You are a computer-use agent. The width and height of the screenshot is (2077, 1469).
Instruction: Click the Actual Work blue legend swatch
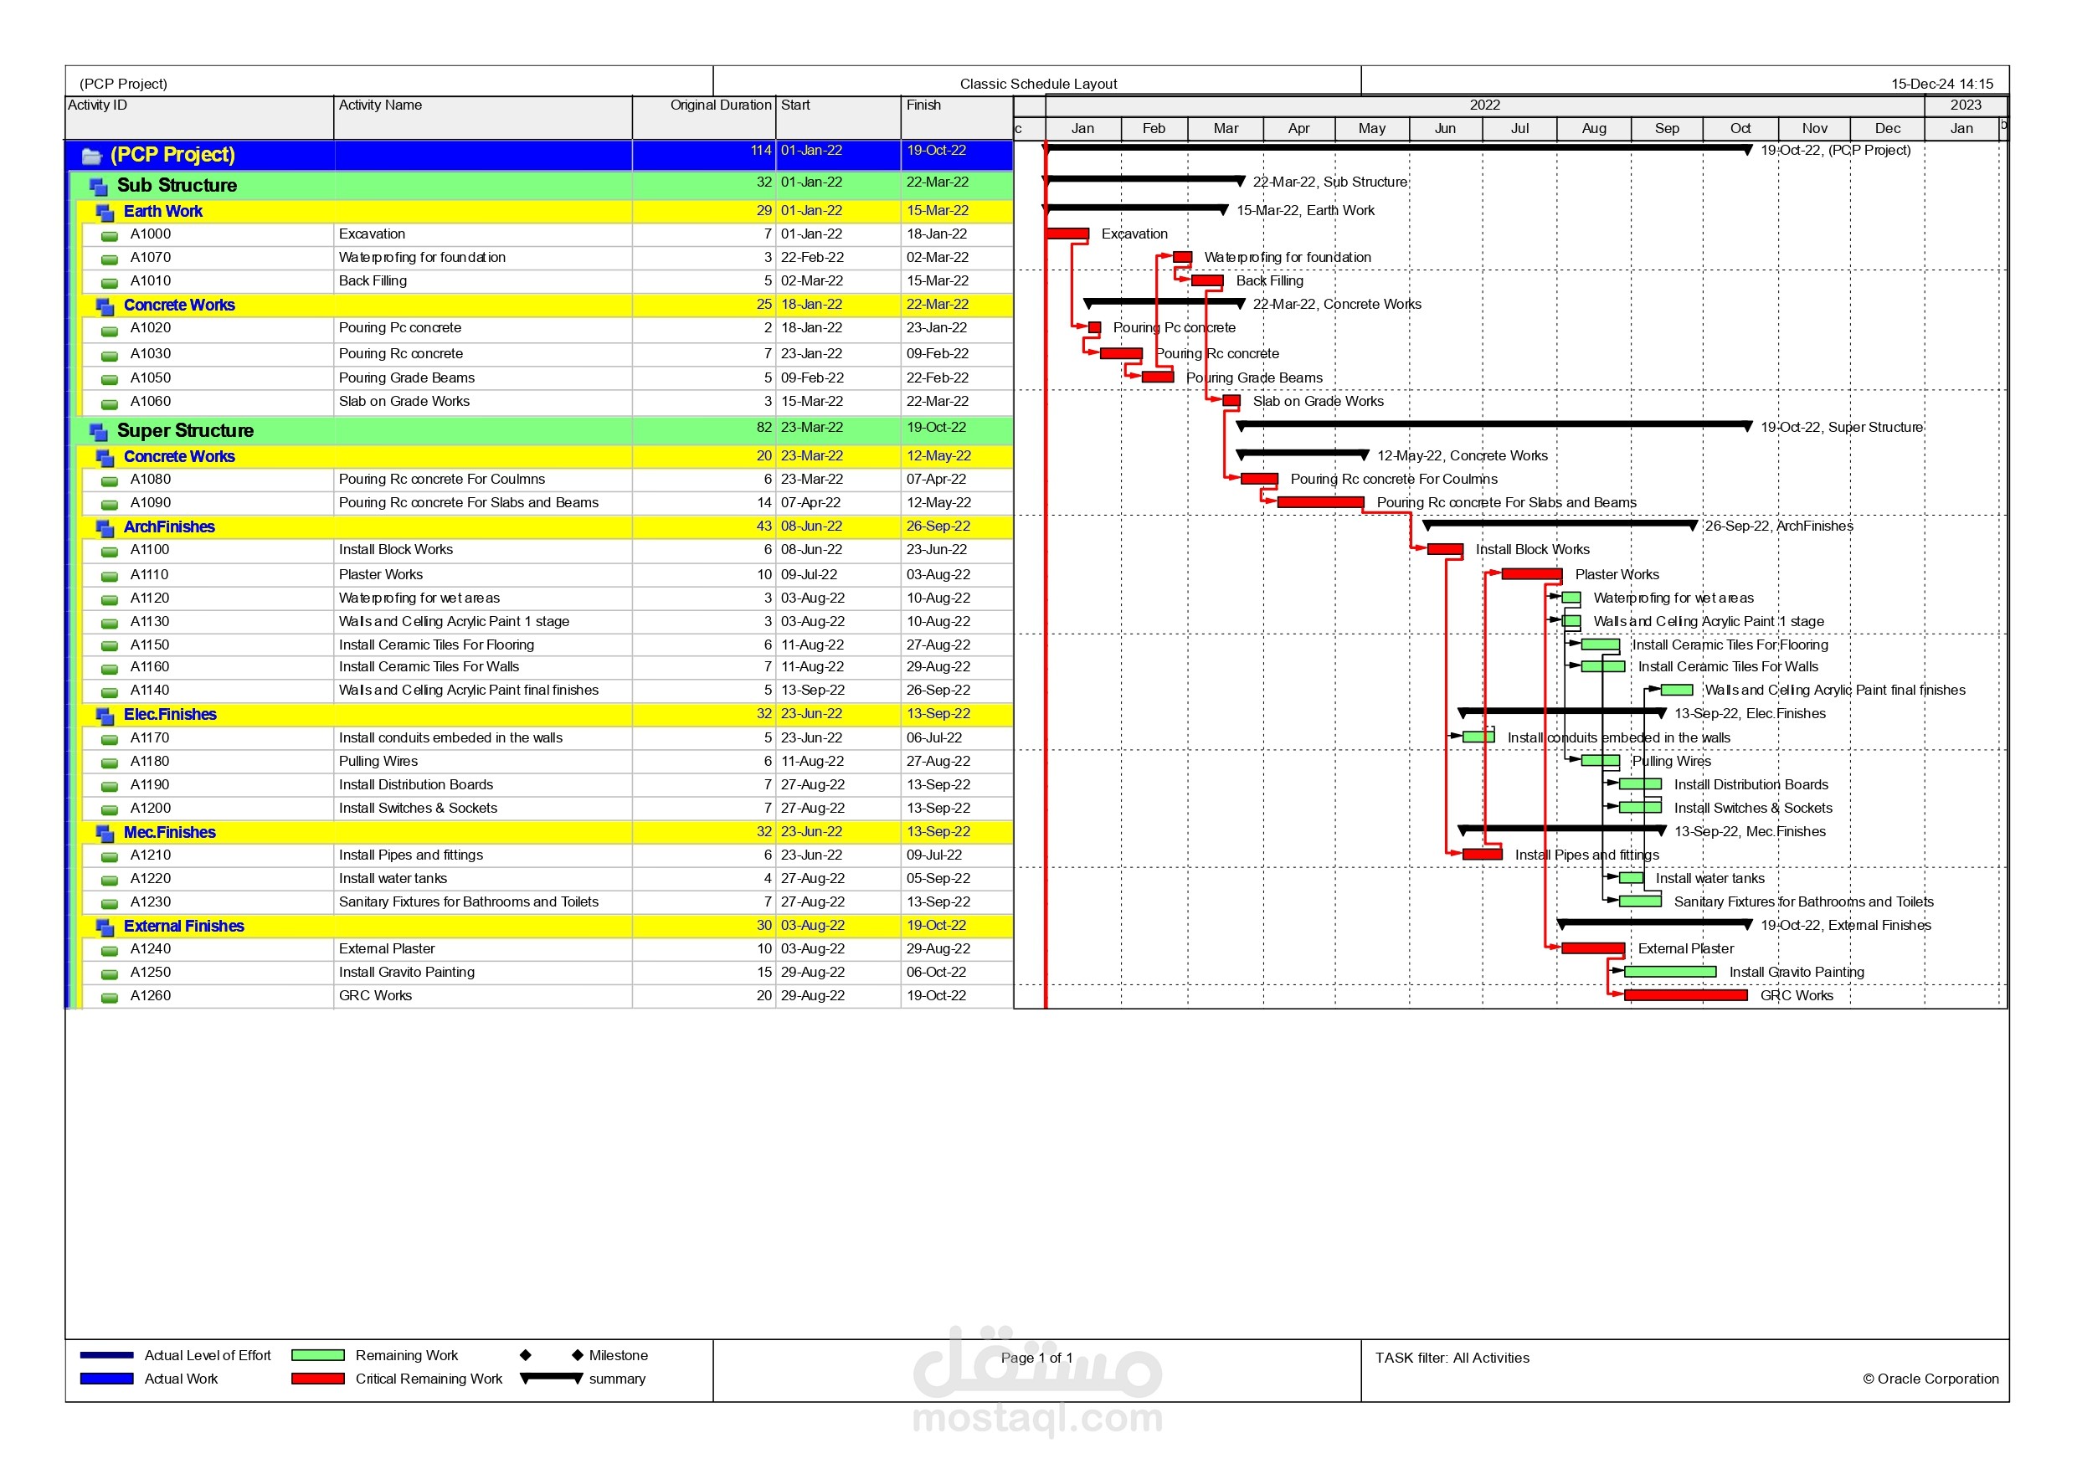[107, 1379]
